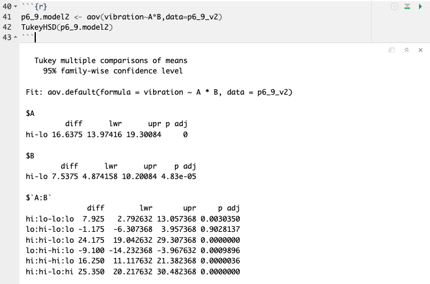Click the $B section label in output
Image resolution: width=430 pixels, height=284 pixels.
tap(31, 155)
